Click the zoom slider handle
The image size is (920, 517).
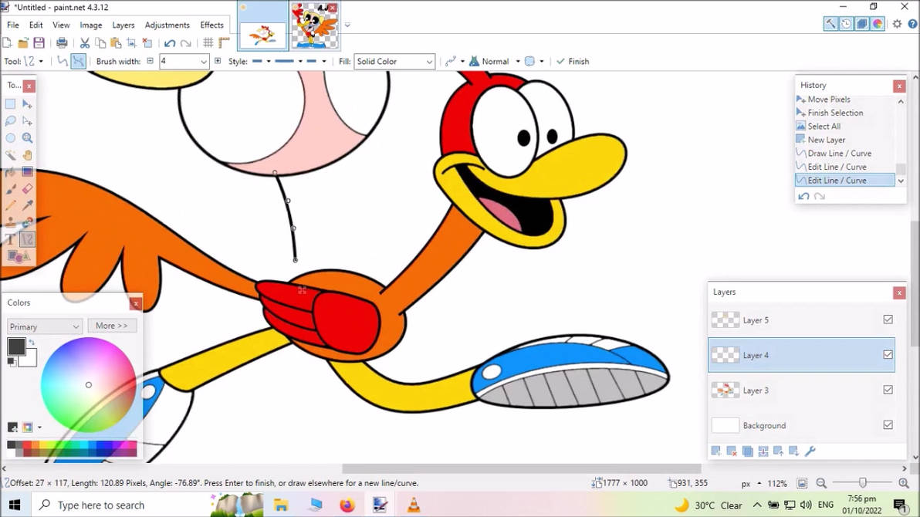[863, 483]
